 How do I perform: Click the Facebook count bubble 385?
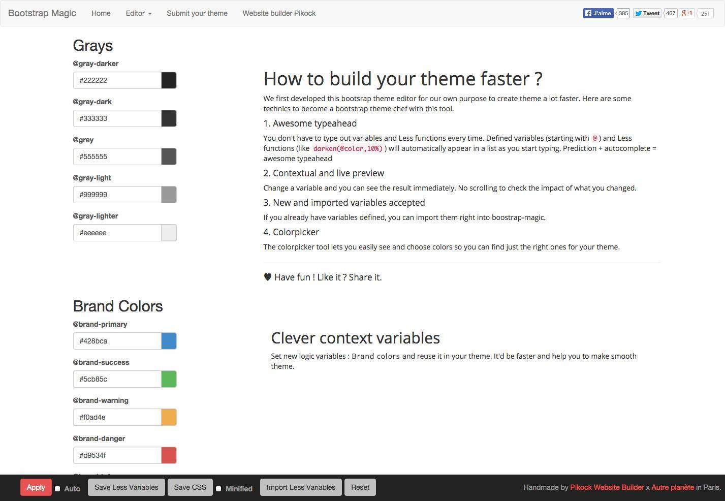[623, 13]
